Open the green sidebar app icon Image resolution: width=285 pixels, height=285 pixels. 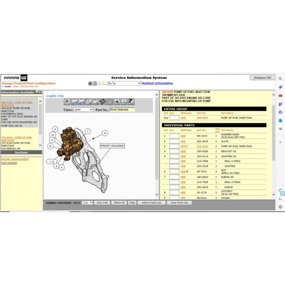pos(280,129)
